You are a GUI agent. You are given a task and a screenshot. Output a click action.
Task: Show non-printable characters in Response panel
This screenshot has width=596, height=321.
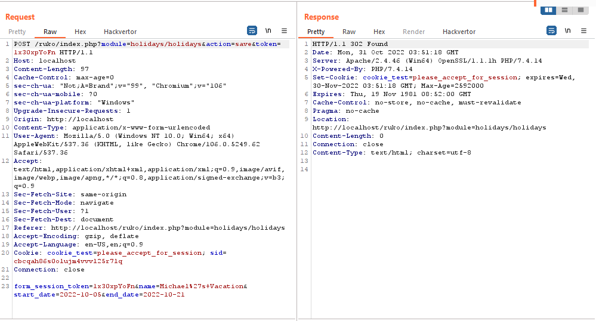click(x=568, y=30)
